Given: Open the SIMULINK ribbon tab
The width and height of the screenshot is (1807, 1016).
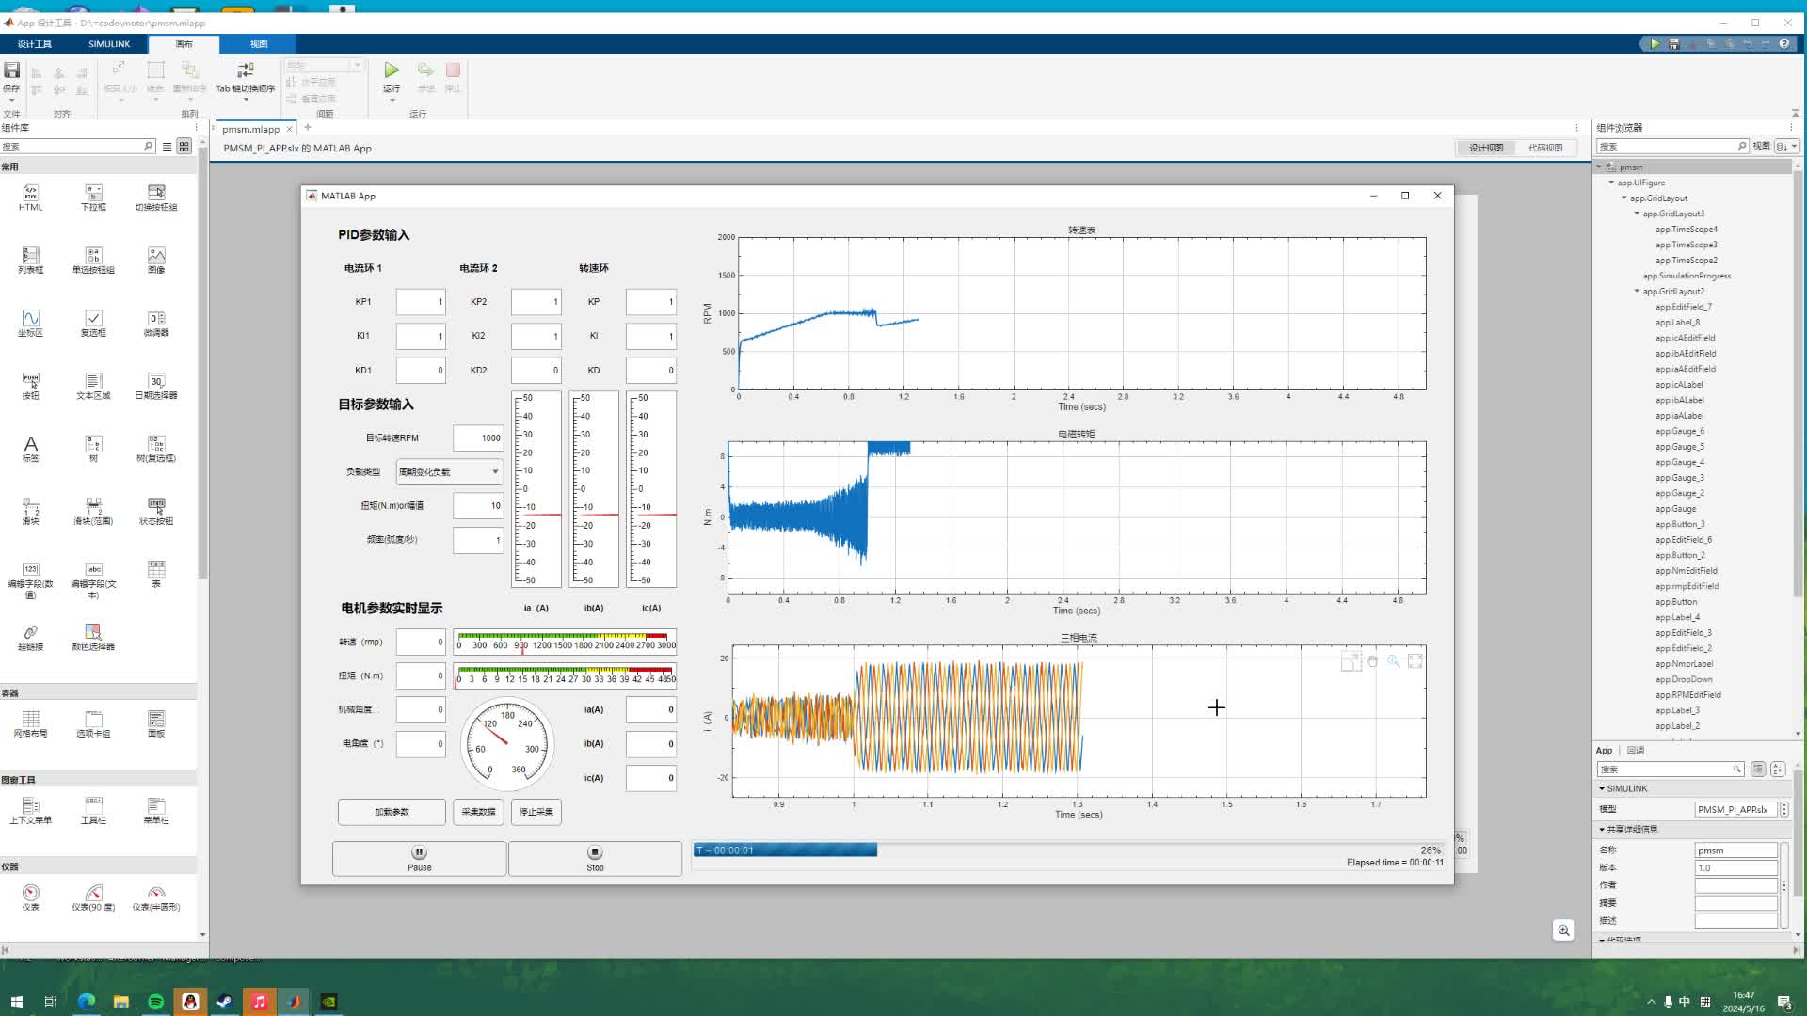Looking at the screenshot, I should (109, 44).
